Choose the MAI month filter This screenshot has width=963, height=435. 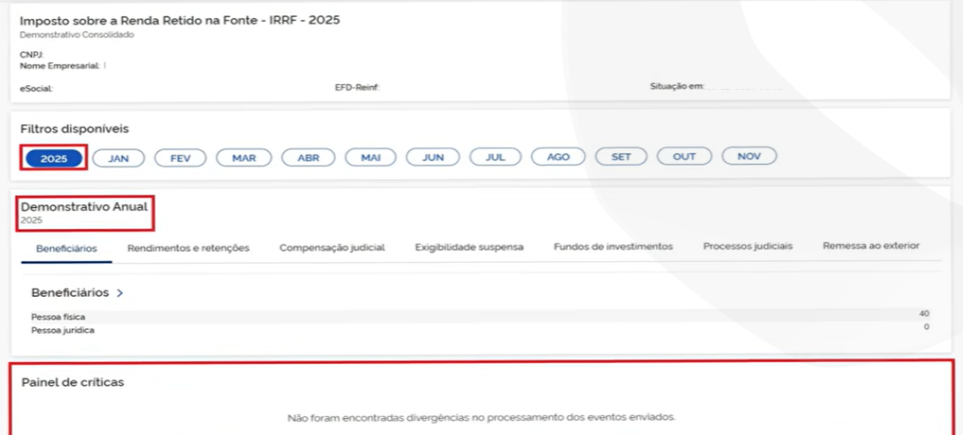[x=370, y=158]
